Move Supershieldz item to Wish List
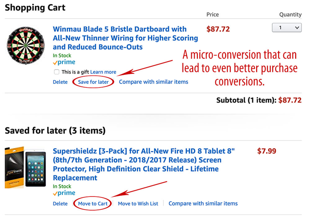The width and height of the screenshot is (310, 216). point(138,204)
